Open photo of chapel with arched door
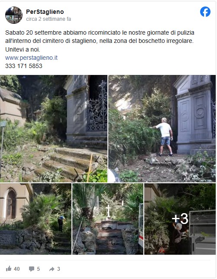 [36, 219]
